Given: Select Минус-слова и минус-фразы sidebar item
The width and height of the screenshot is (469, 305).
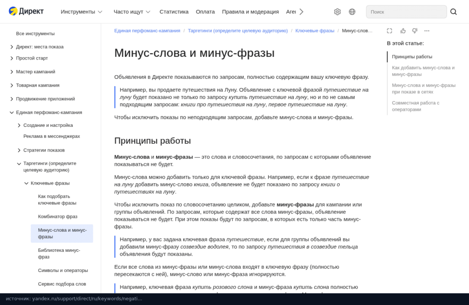Looking at the screenshot, I should point(62,233).
